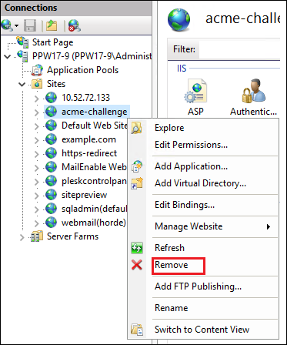The width and height of the screenshot is (287, 345).
Task: Select the MailEnable Web site
Action: (x=95, y=167)
